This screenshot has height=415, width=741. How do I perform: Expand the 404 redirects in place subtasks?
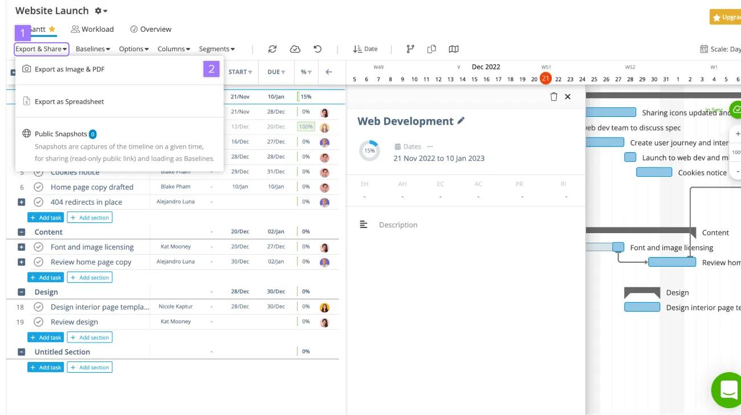21,201
